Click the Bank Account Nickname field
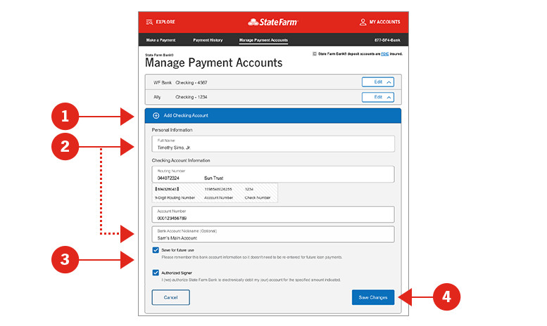Screen dimensions: 547x326 [x=273, y=235]
